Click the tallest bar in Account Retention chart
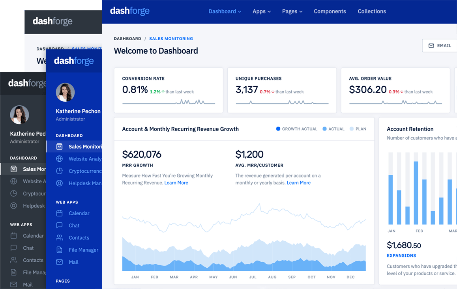This screenshot has height=289, width=457. coord(416,193)
